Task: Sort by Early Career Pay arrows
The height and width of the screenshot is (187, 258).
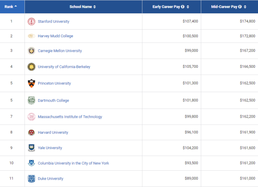Action: 188,7
